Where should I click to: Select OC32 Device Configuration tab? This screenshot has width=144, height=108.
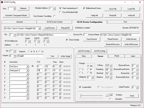(90, 22)
